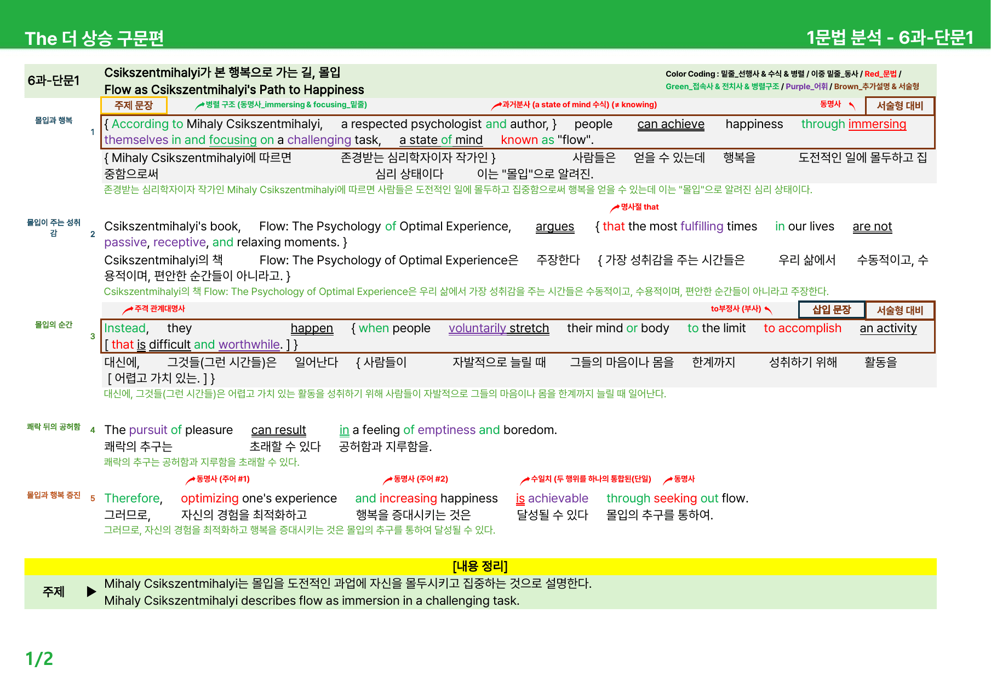Click the underlined verb 'happen'
The height and width of the screenshot is (700, 991).
pos(312,328)
